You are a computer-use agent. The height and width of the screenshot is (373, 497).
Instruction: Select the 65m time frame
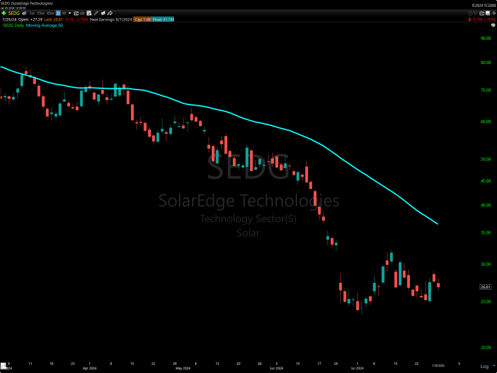point(50,13)
